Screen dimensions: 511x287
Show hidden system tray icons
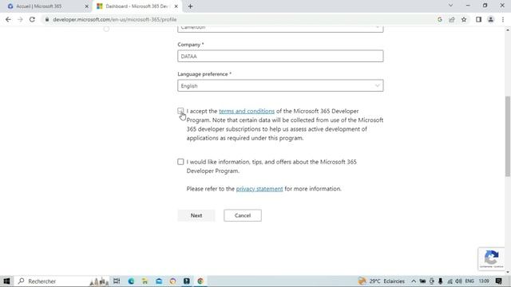click(x=414, y=281)
